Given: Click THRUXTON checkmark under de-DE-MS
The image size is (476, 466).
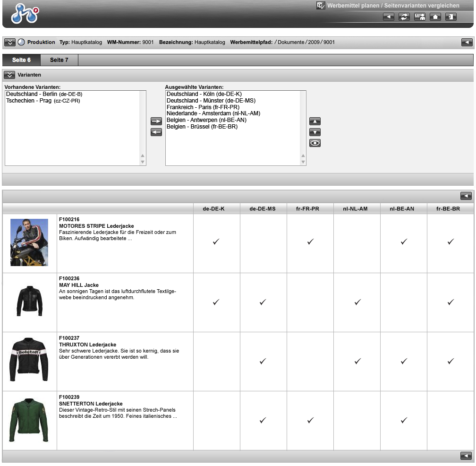Looking at the screenshot, I should [x=263, y=361].
